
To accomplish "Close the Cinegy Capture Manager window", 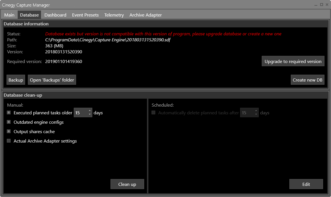I will point(327,5).
